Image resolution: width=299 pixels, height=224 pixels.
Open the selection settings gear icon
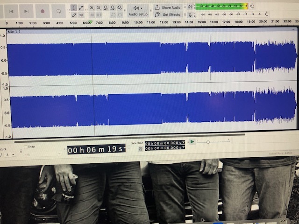[140, 148]
